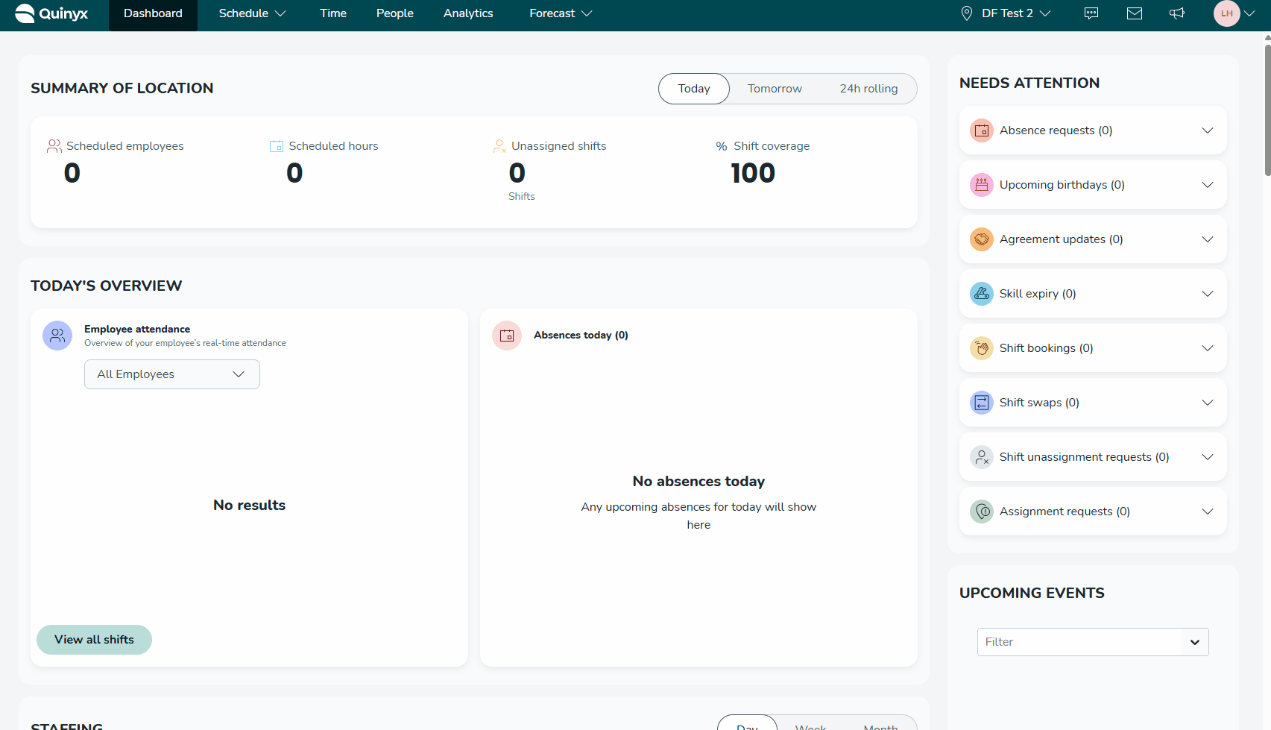
Task: Open the mail envelope icon
Action: 1134,13
